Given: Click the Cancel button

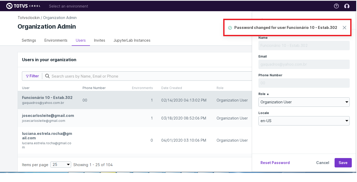Looking at the screenshot, I should pyautogui.click(x=323, y=163).
